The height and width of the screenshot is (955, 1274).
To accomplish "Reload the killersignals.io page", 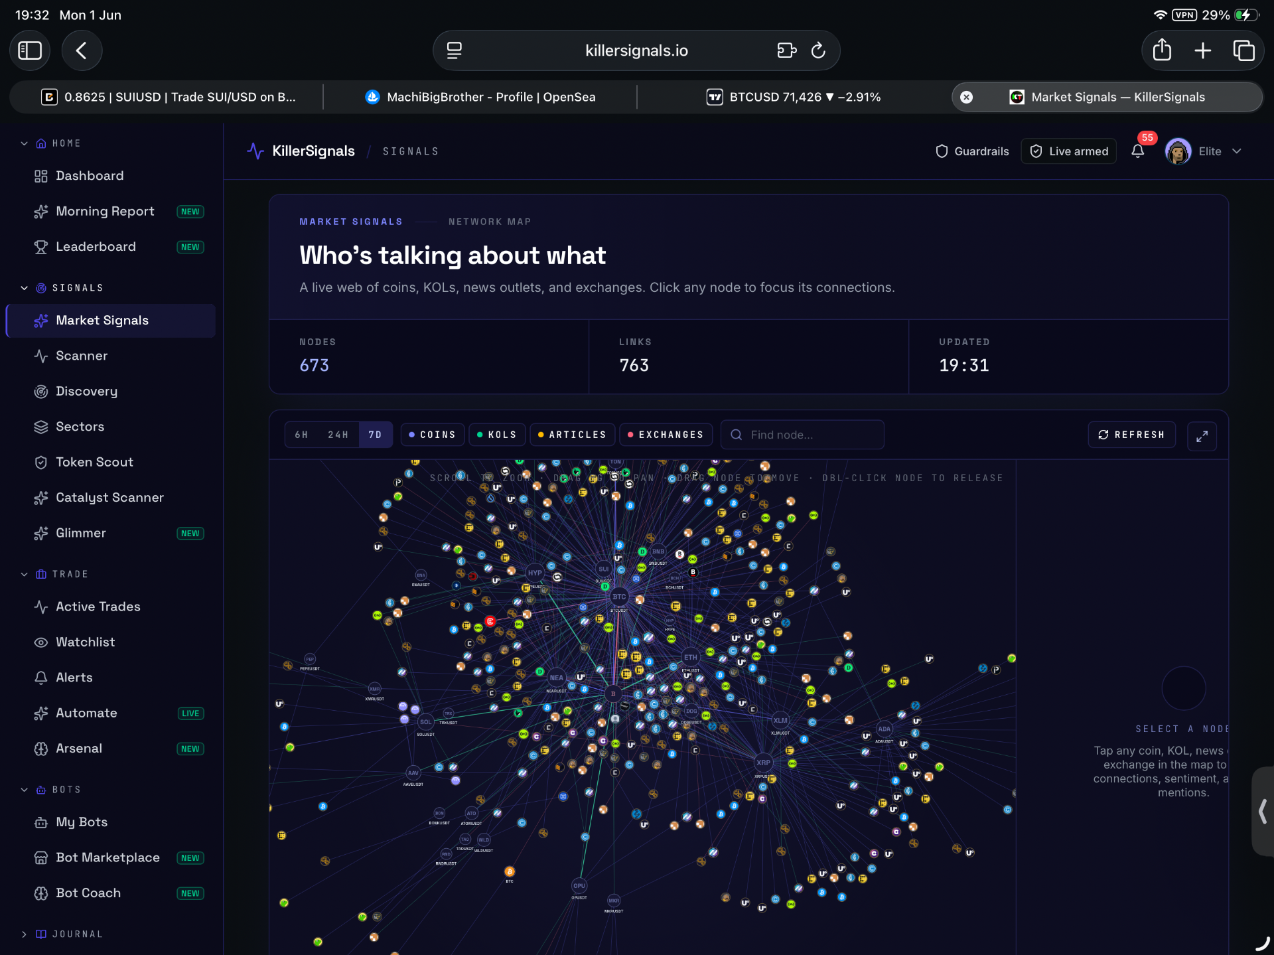I will [x=818, y=50].
